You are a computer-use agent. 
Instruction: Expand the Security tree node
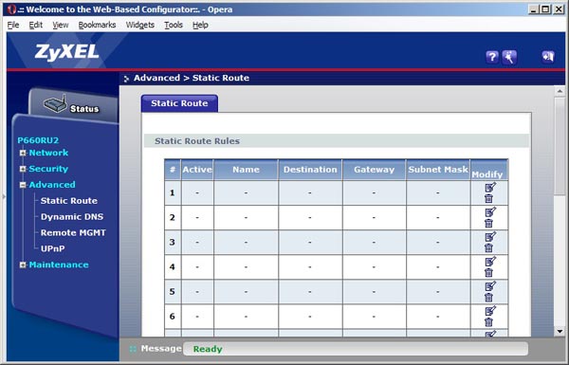pos(23,169)
